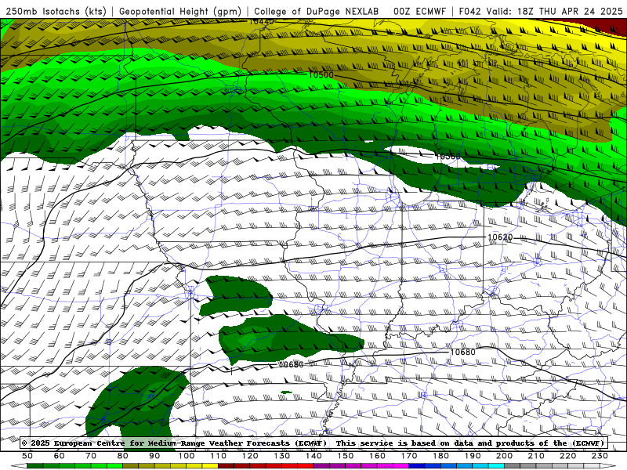Click the 200 value on the legend
The height and width of the screenshot is (470, 627).
(505, 456)
